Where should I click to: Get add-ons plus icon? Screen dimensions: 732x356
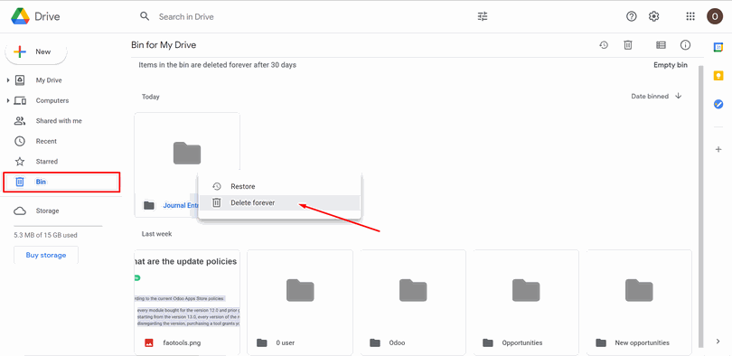click(718, 149)
